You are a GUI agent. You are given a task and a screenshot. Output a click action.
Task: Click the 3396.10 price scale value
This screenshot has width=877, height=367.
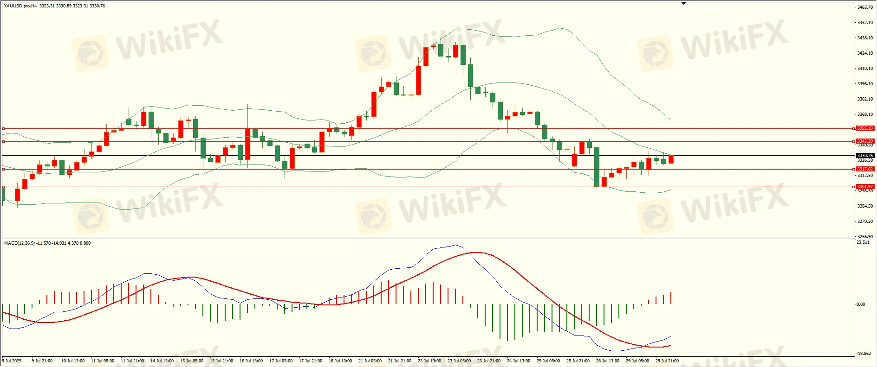coord(865,84)
